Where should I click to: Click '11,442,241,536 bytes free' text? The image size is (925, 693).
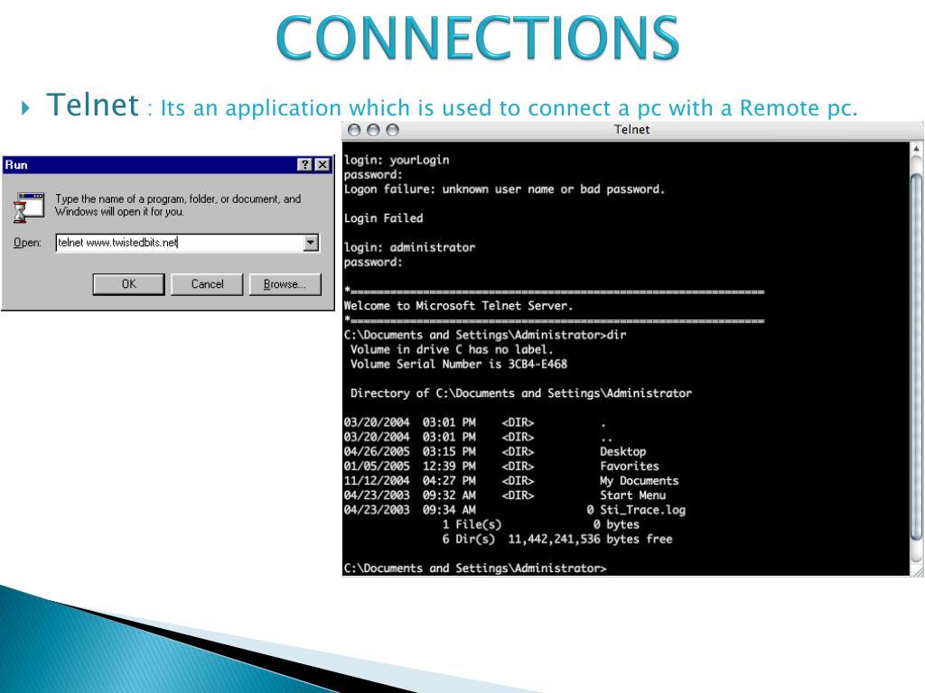590,540
